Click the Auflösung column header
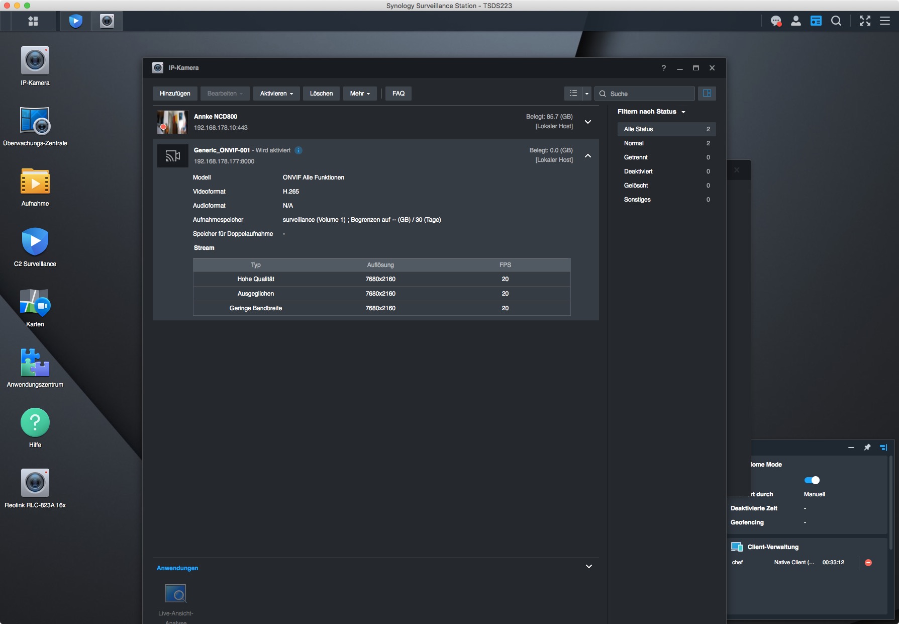Image resolution: width=899 pixels, height=624 pixels. (380, 265)
